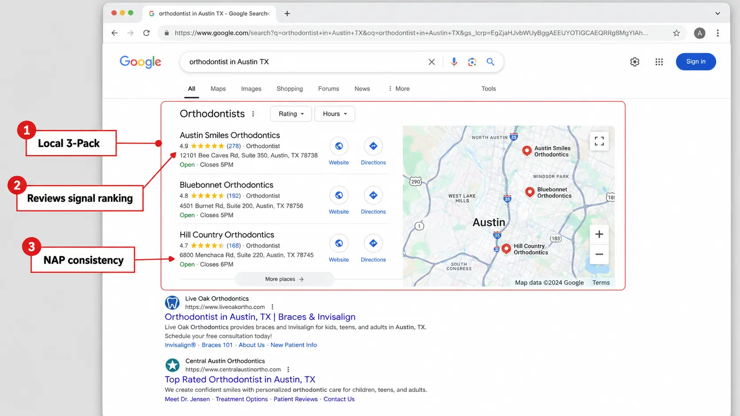
Task: Open the Chrome three-dot menu
Action: click(718, 33)
